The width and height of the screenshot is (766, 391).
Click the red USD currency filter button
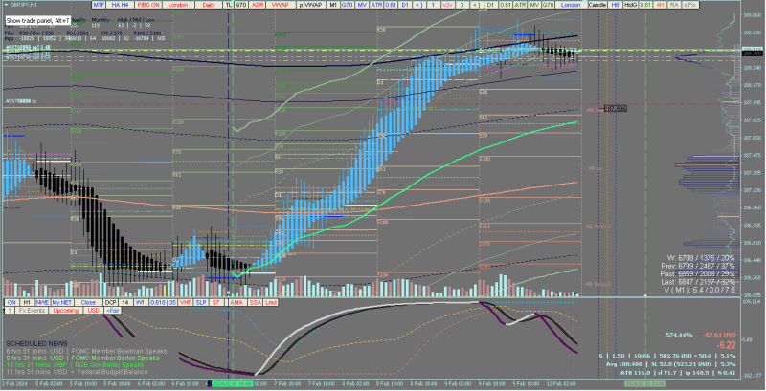93,311
